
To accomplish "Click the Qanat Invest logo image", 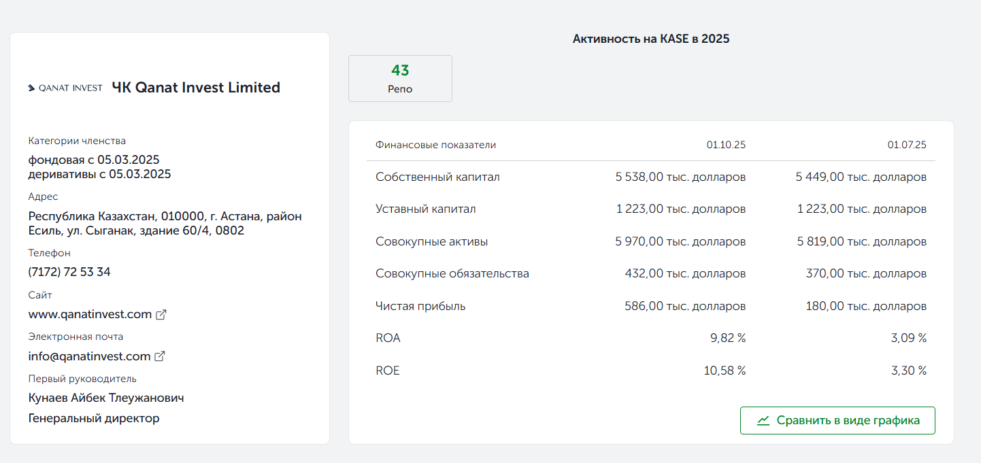I will [x=65, y=88].
